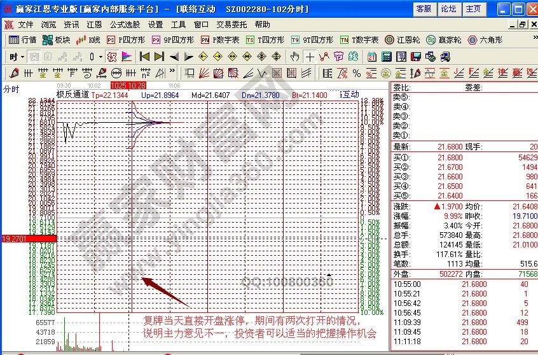The image size is (538, 355).
Task: Open the 公式选股 menu
Action: (x=125, y=25)
